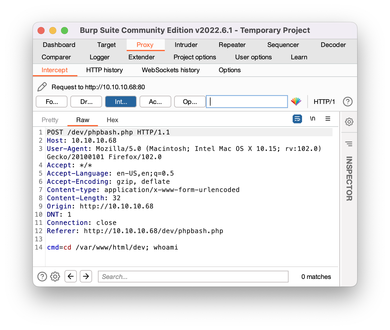Image resolution: width=390 pixels, height=330 pixels.
Task: Toggle the line wrap icon in editor
Action: point(297,119)
